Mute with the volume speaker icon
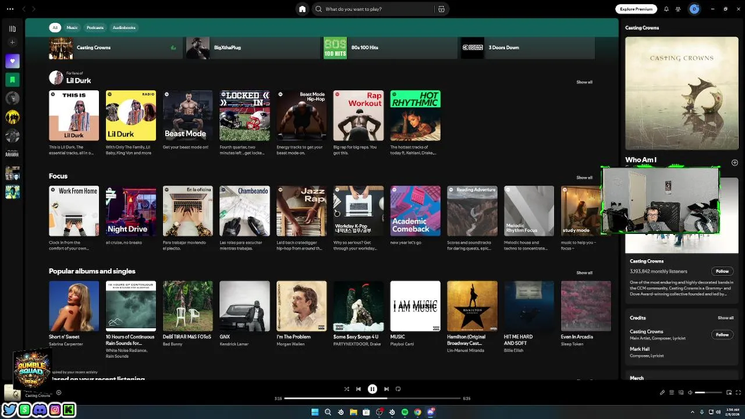Screen dimensions: 745x419 tap(690, 392)
